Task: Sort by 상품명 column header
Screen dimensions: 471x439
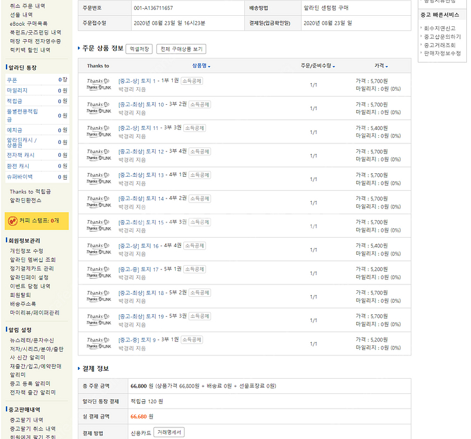Action: [202, 66]
